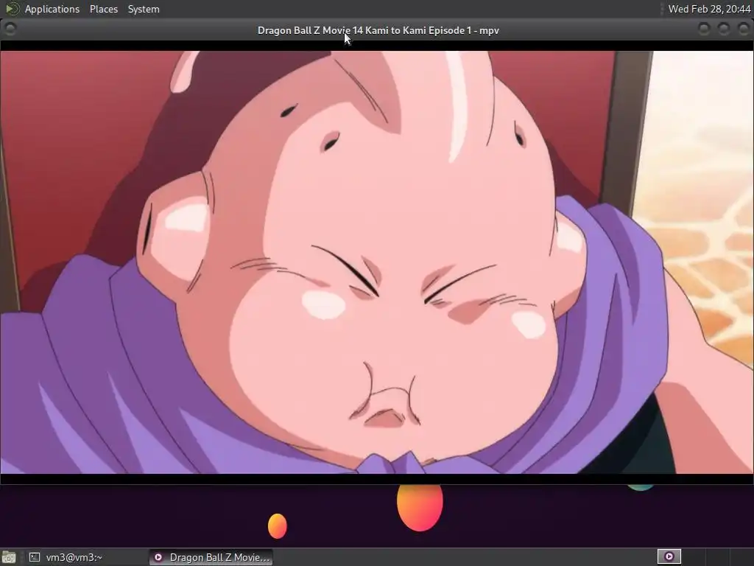The width and height of the screenshot is (754, 566).
Task: Click the play-arrow icon left of the Applications menu
Action: coord(12,9)
